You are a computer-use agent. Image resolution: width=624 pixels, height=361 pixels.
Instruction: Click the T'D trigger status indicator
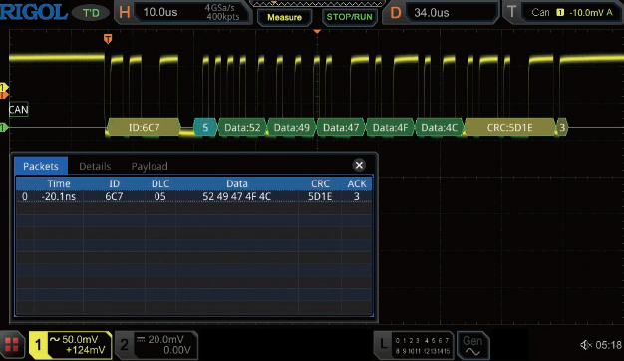coord(91,13)
